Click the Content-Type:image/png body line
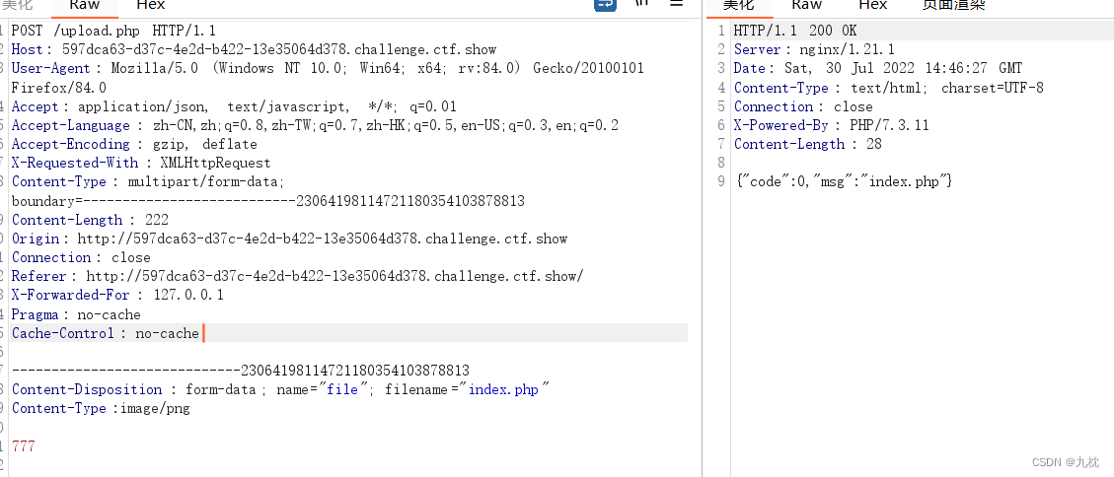The height and width of the screenshot is (477, 1114). pos(101,408)
